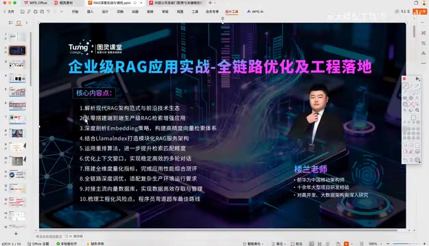Select slide 3 thumbnail
Image resolution: width=429 pixels, height=246 pixels.
(x=17, y=64)
